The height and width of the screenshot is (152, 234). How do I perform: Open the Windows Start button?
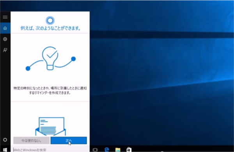click(5, 150)
